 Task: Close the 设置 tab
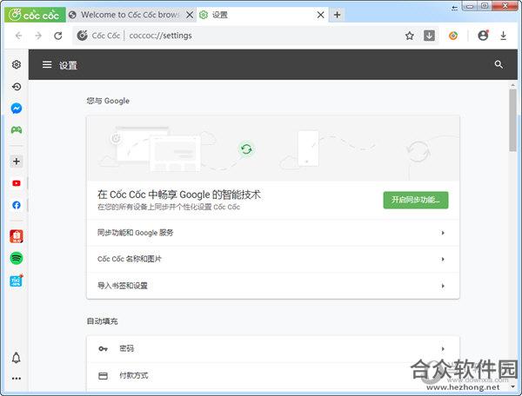[320, 15]
